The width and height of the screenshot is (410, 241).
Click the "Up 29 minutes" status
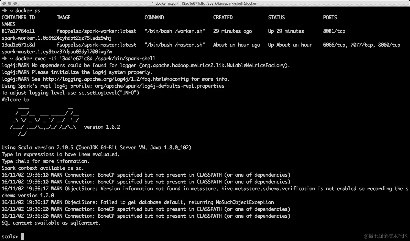point(286,31)
